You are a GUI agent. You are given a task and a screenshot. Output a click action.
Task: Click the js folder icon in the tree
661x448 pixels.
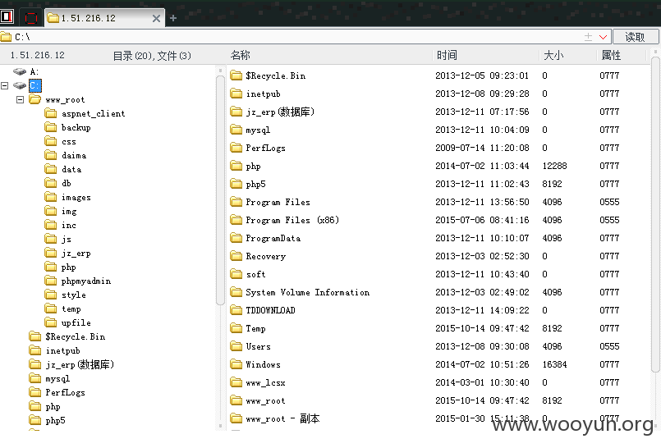51,239
